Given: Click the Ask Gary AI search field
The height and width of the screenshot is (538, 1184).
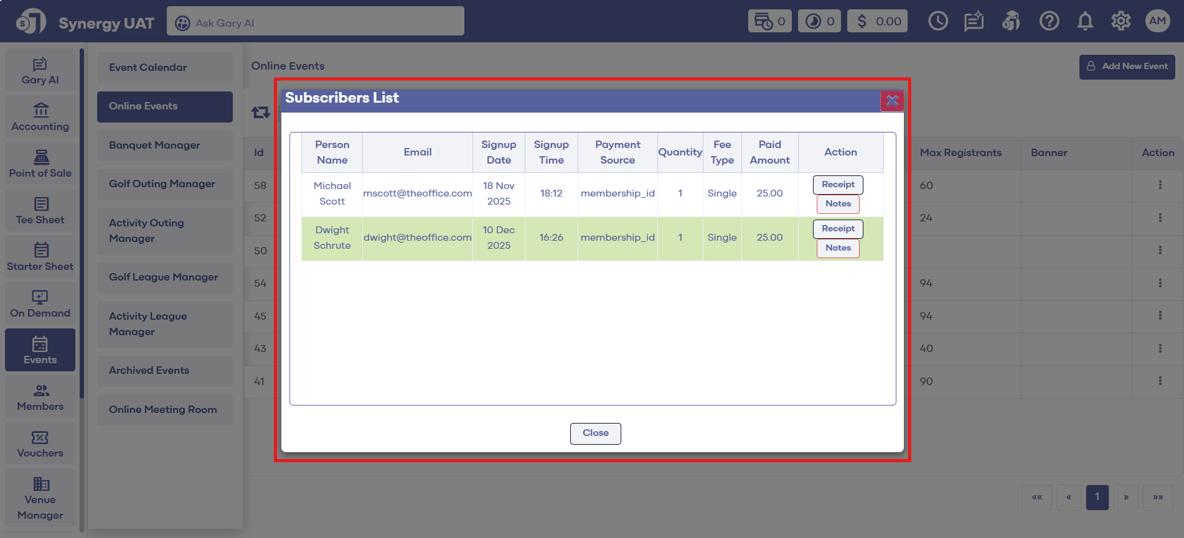Looking at the screenshot, I should pos(316,23).
